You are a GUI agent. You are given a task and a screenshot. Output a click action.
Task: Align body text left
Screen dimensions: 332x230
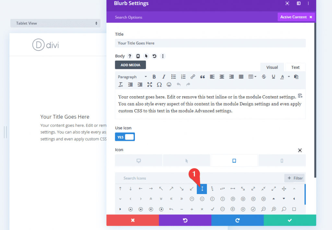click(x=212, y=77)
